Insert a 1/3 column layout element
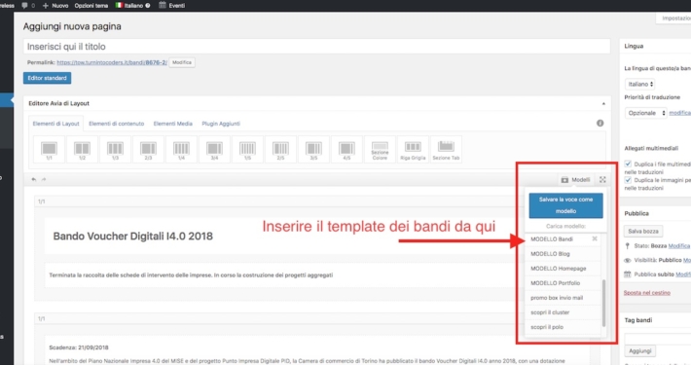 [x=115, y=150]
